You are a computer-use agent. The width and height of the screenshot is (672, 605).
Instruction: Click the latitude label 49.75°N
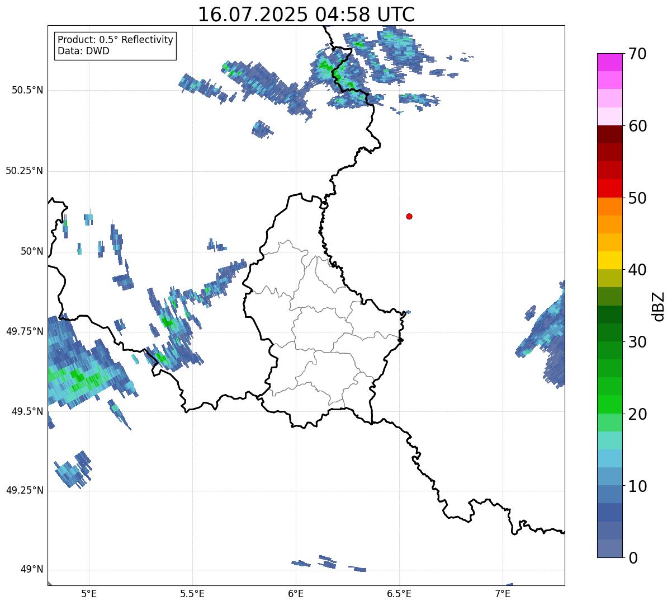point(24,331)
